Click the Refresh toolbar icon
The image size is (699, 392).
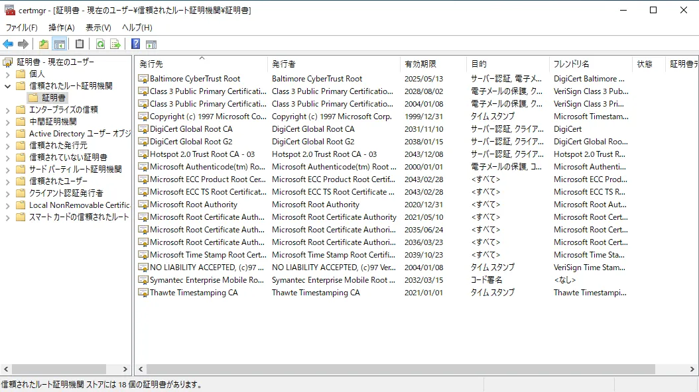coord(101,44)
